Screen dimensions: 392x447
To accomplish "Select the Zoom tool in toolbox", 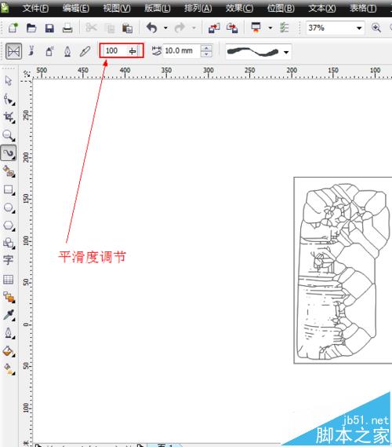I will pos(9,135).
